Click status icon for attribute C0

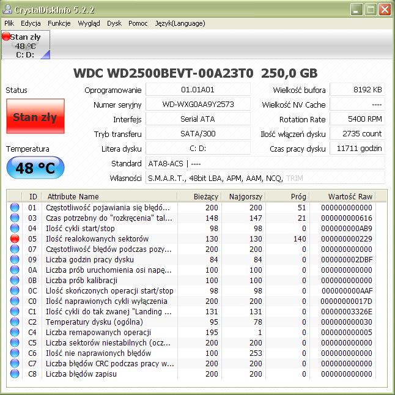(15, 301)
